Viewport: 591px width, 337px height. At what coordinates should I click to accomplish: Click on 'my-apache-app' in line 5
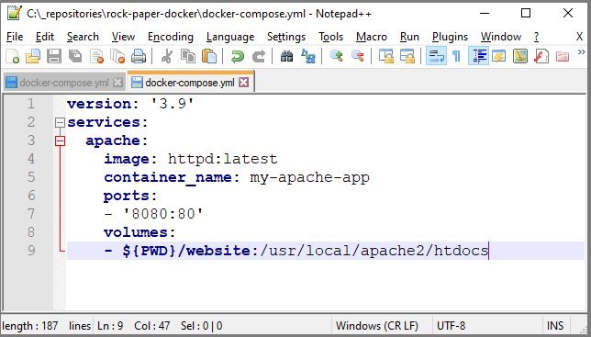point(310,177)
